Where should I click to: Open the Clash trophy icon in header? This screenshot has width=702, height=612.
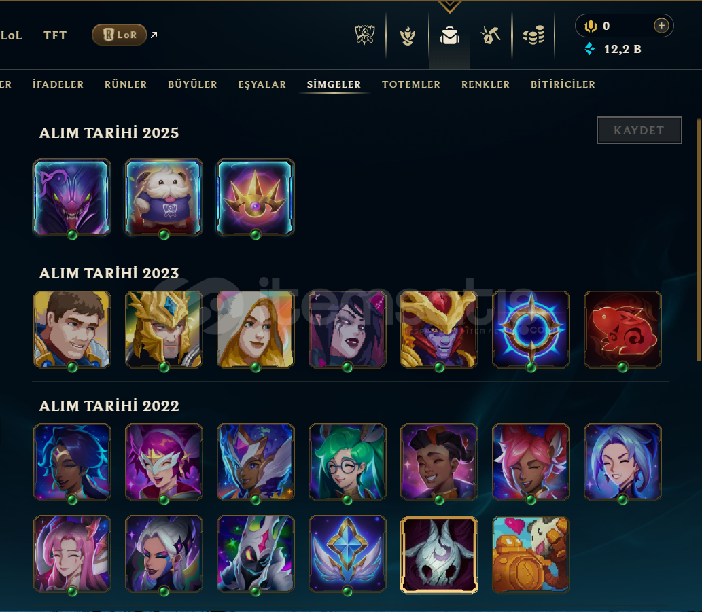click(x=365, y=35)
